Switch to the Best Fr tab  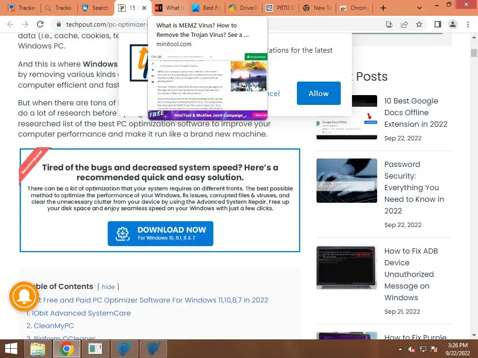coord(206,8)
